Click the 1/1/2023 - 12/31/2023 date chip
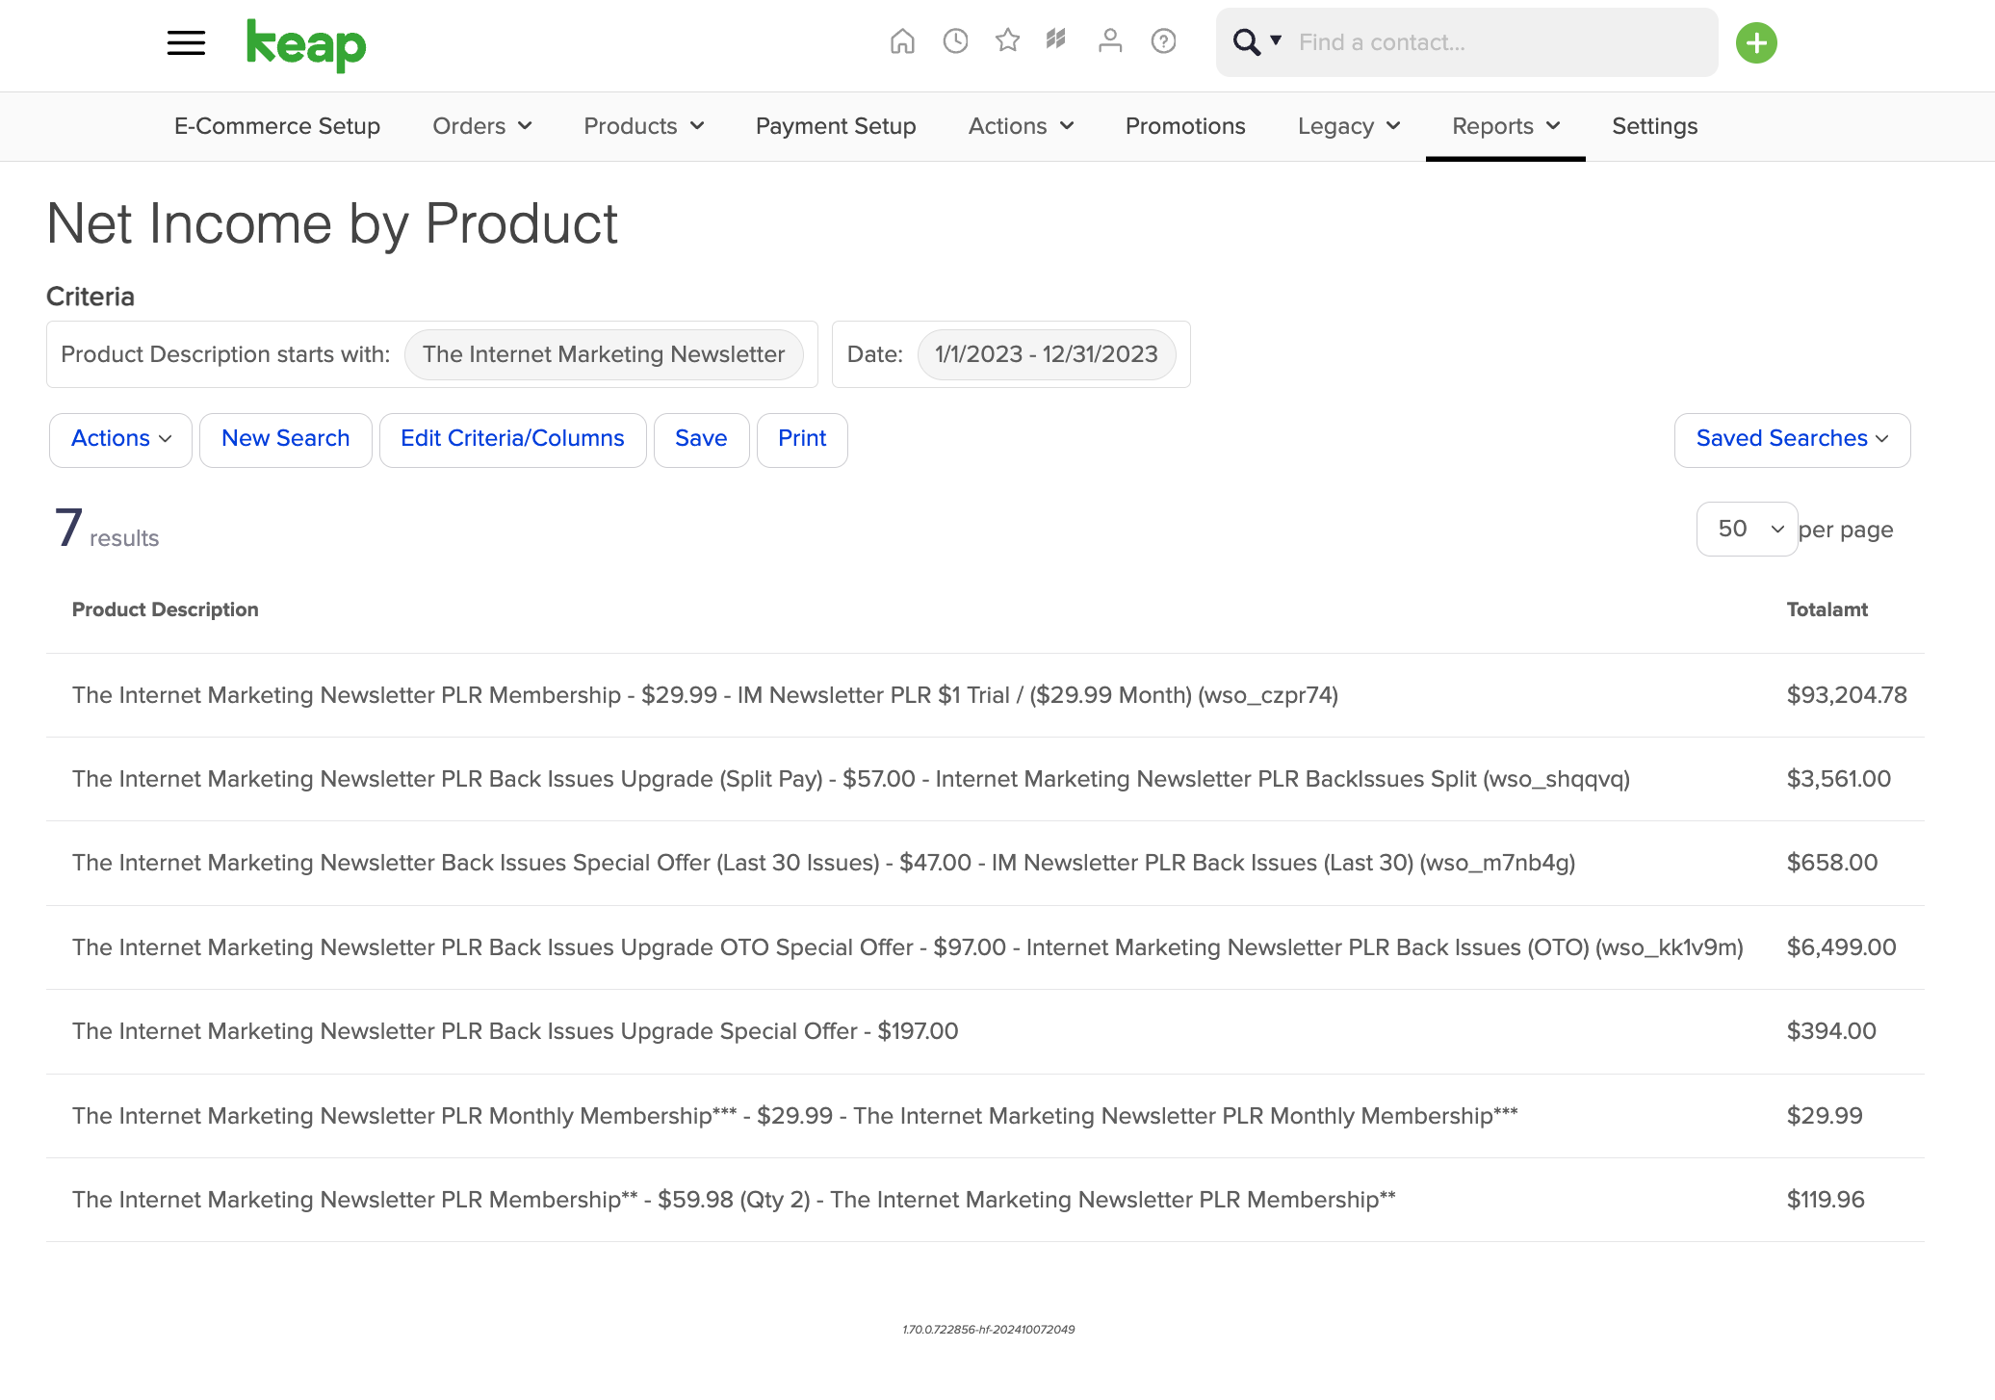 pos(1047,354)
